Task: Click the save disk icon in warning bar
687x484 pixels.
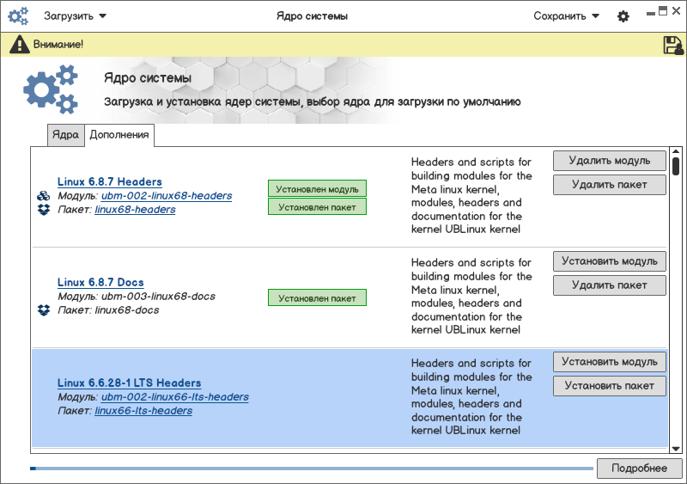Action: click(x=673, y=46)
